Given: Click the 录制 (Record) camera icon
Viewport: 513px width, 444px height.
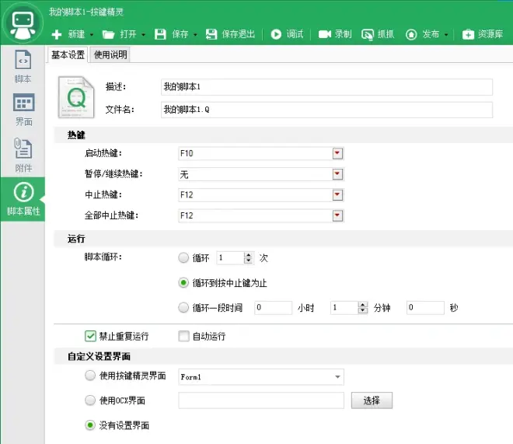Looking at the screenshot, I should tap(325, 34).
